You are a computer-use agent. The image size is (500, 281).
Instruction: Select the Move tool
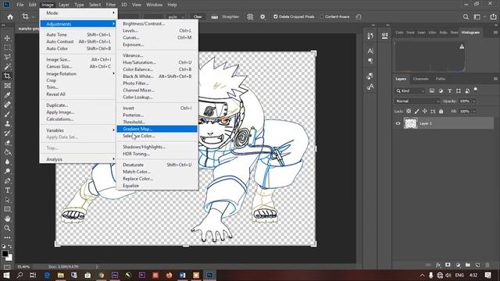coord(7,38)
